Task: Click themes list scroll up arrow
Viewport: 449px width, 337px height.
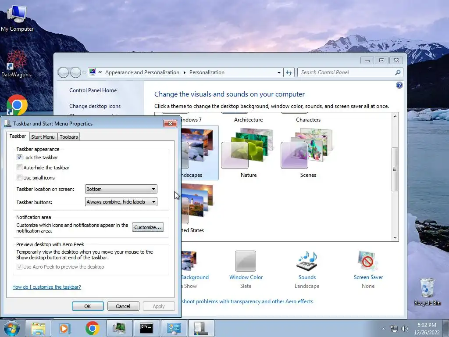Action: (395, 116)
